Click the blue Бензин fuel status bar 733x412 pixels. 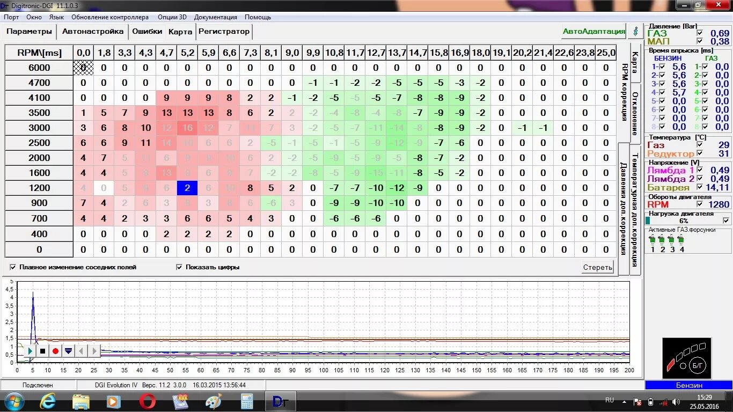click(x=688, y=385)
